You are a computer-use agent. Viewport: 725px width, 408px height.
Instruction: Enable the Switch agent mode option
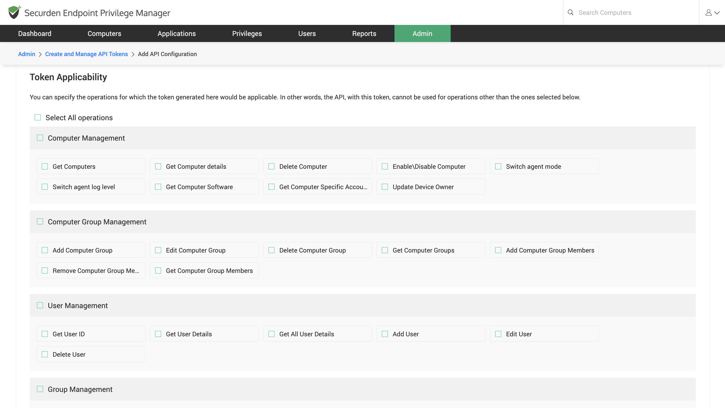coord(498,166)
